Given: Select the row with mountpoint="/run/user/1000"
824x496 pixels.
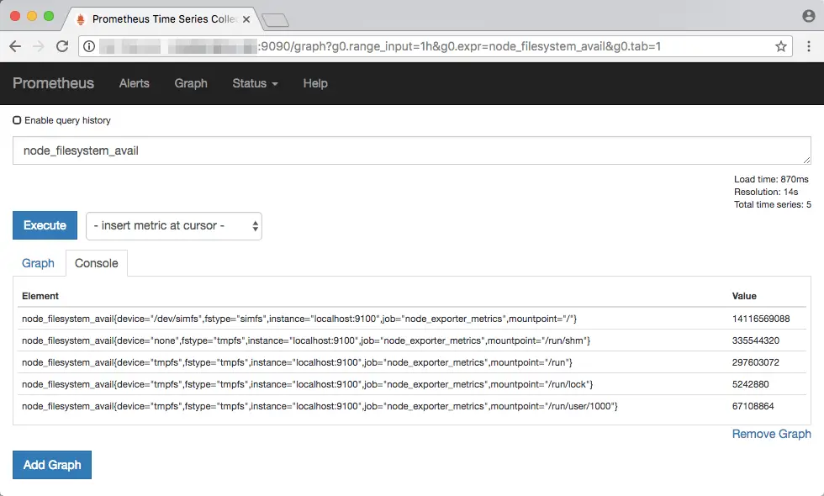Looking at the screenshot, I should tap(412, 406).
